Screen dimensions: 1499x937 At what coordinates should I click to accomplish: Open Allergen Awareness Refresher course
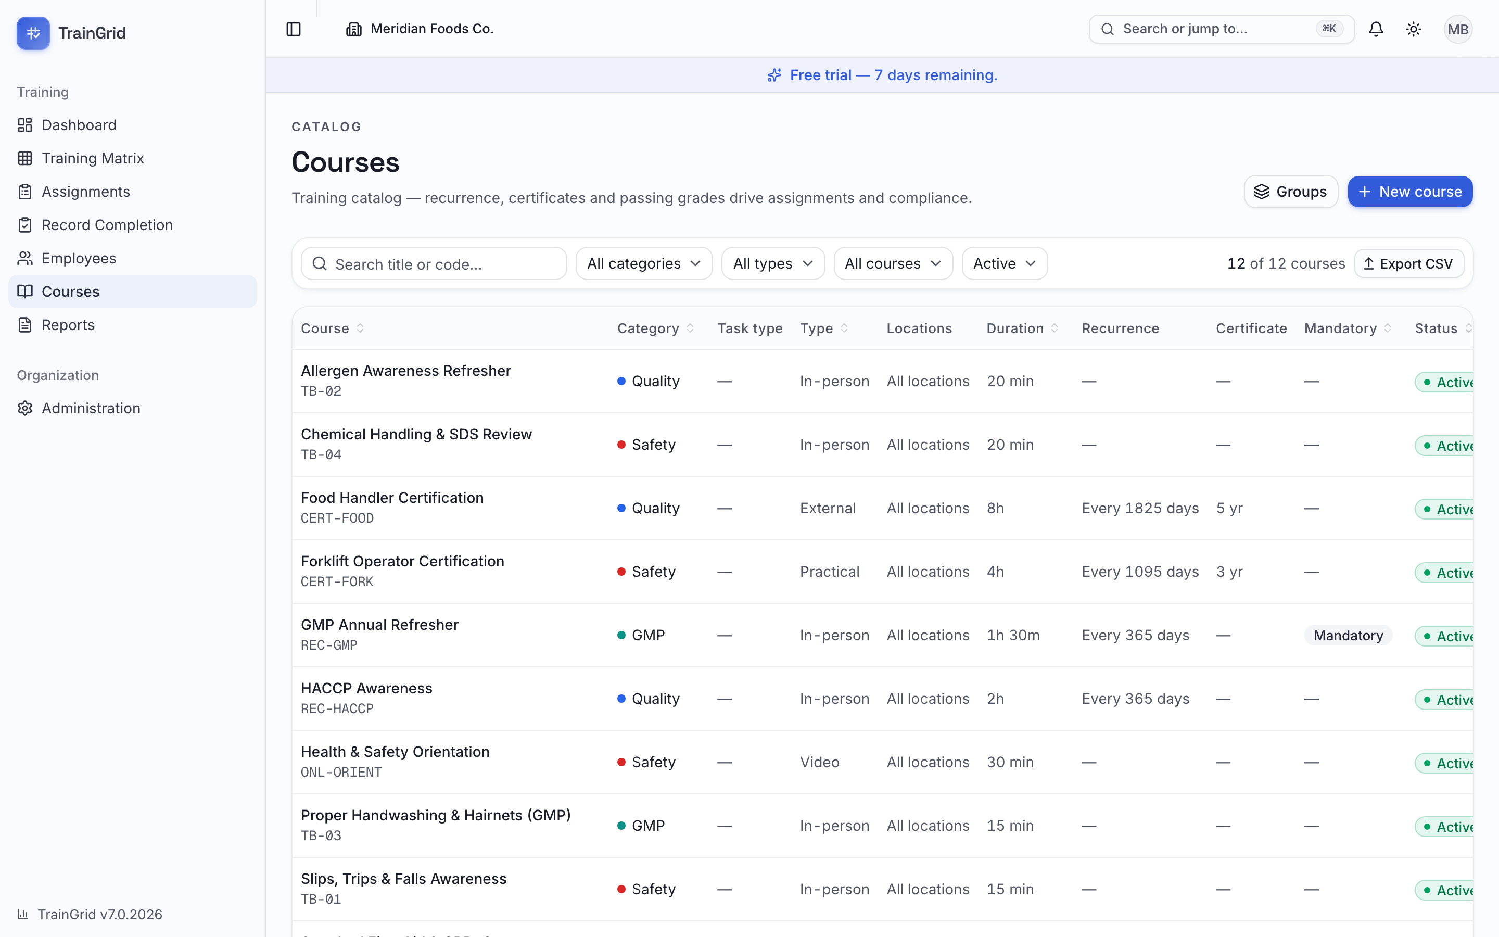coord(406,371)
